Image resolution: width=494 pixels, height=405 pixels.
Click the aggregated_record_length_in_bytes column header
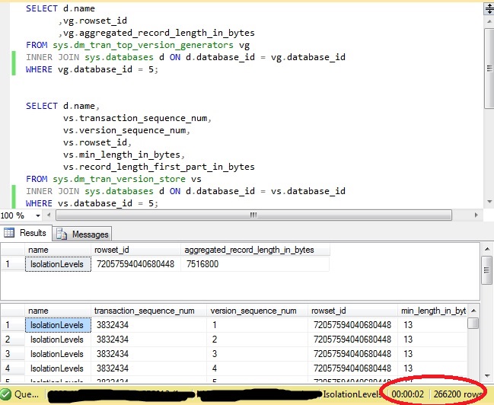[x=255, y=250]
